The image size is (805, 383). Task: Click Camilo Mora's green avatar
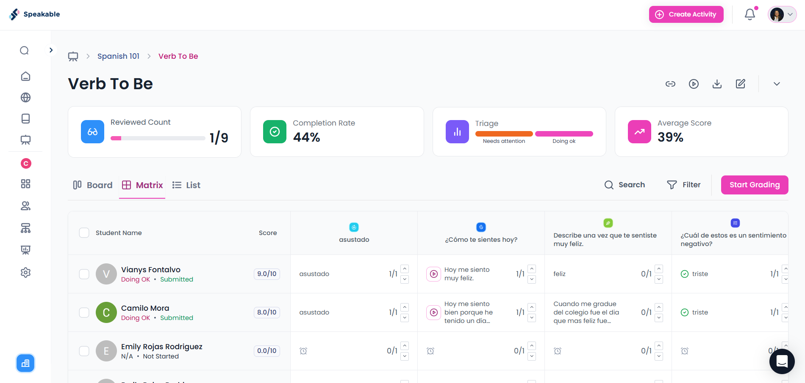(x=106, y=312)
